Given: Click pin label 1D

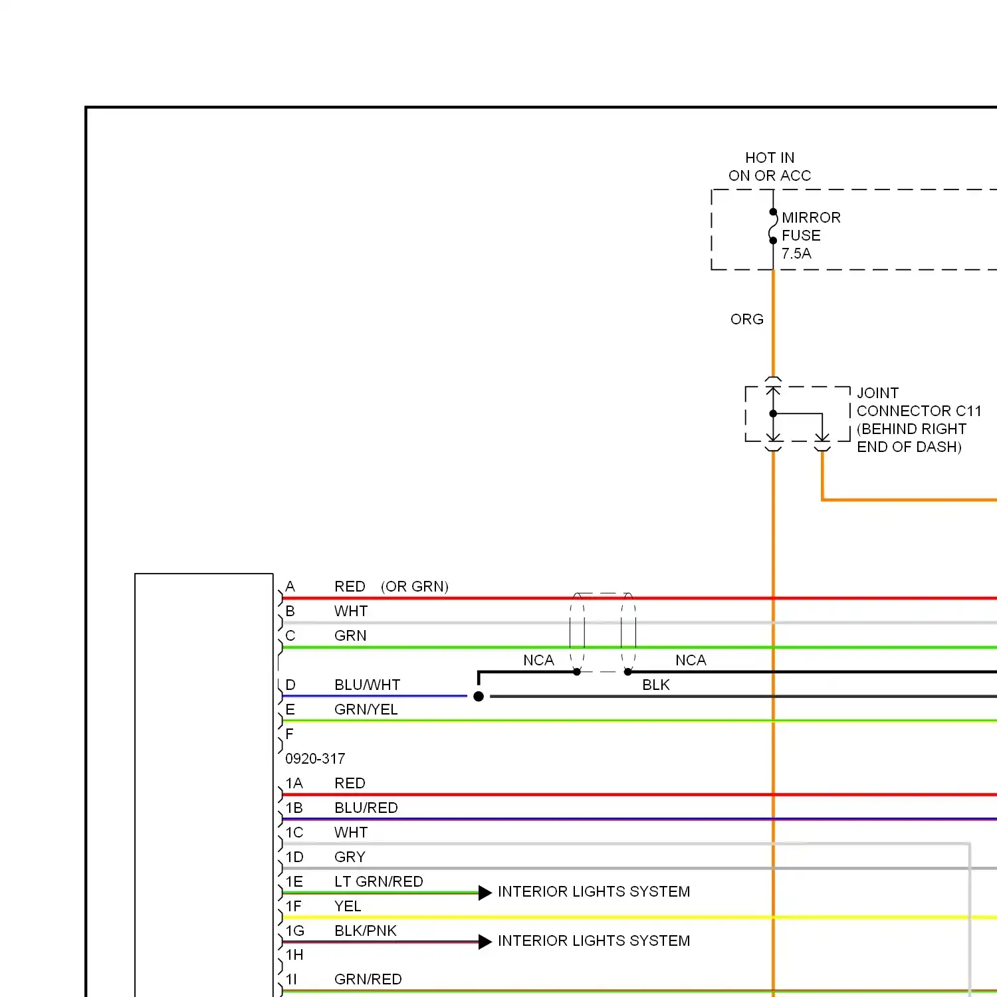Looking at the screenshot, I should pyautogui.click(x=294, y=857).
